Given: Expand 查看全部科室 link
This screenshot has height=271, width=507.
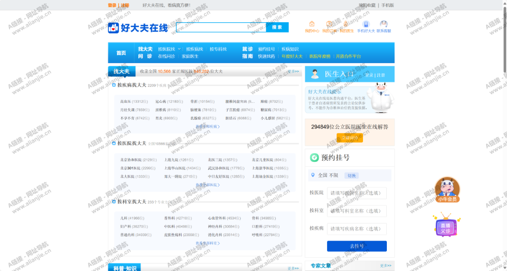Looking at the screenshot, I should (x=208, y=243).
